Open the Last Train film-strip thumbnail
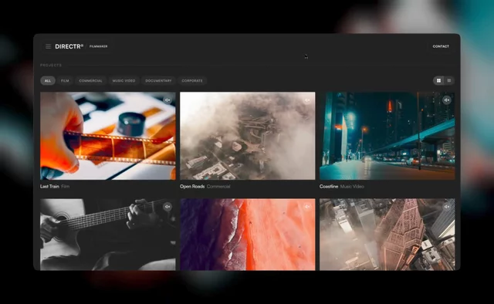 pyautogui.click(x=108, y=136)
